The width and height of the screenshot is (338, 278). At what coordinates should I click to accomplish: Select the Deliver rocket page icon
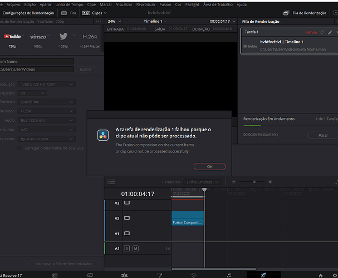click(x=263, y=275)
